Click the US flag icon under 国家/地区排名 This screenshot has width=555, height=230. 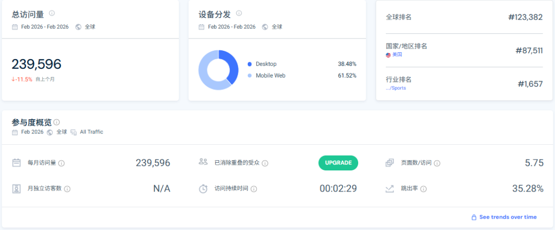click(388, 55)
